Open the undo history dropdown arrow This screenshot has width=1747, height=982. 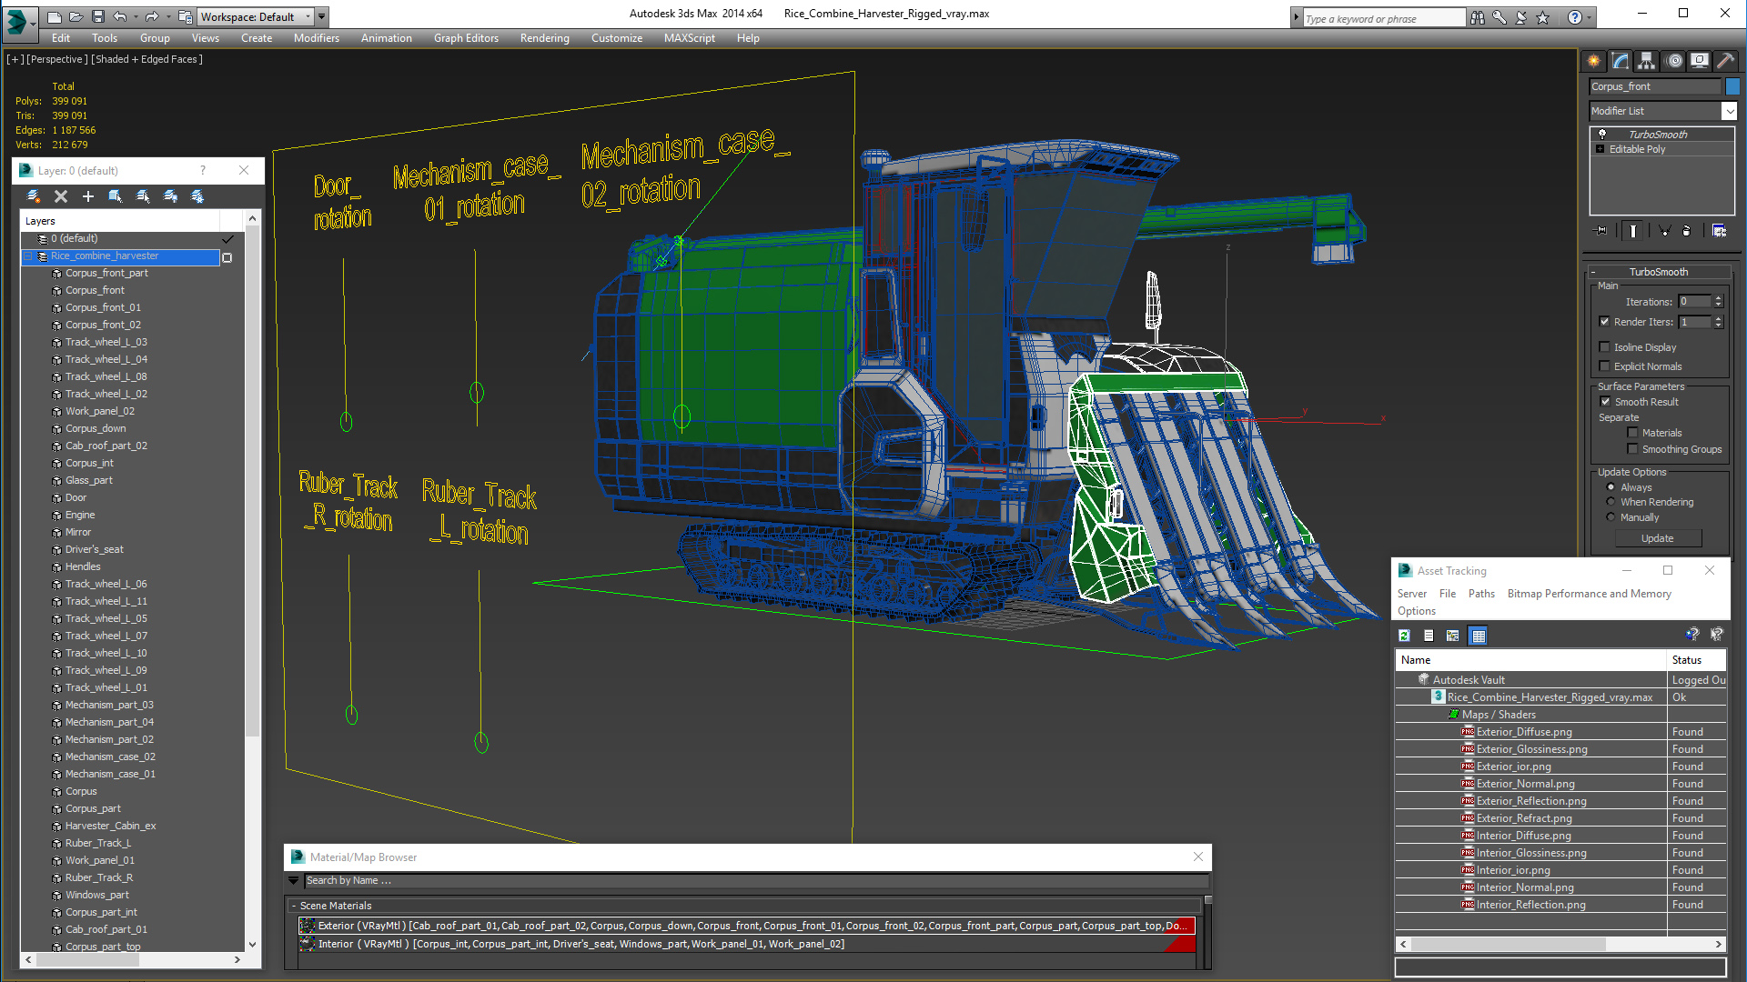(136, 16)
